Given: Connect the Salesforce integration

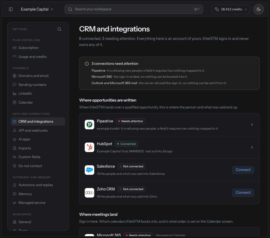Looking at the screenshot, I should point(243,170).
